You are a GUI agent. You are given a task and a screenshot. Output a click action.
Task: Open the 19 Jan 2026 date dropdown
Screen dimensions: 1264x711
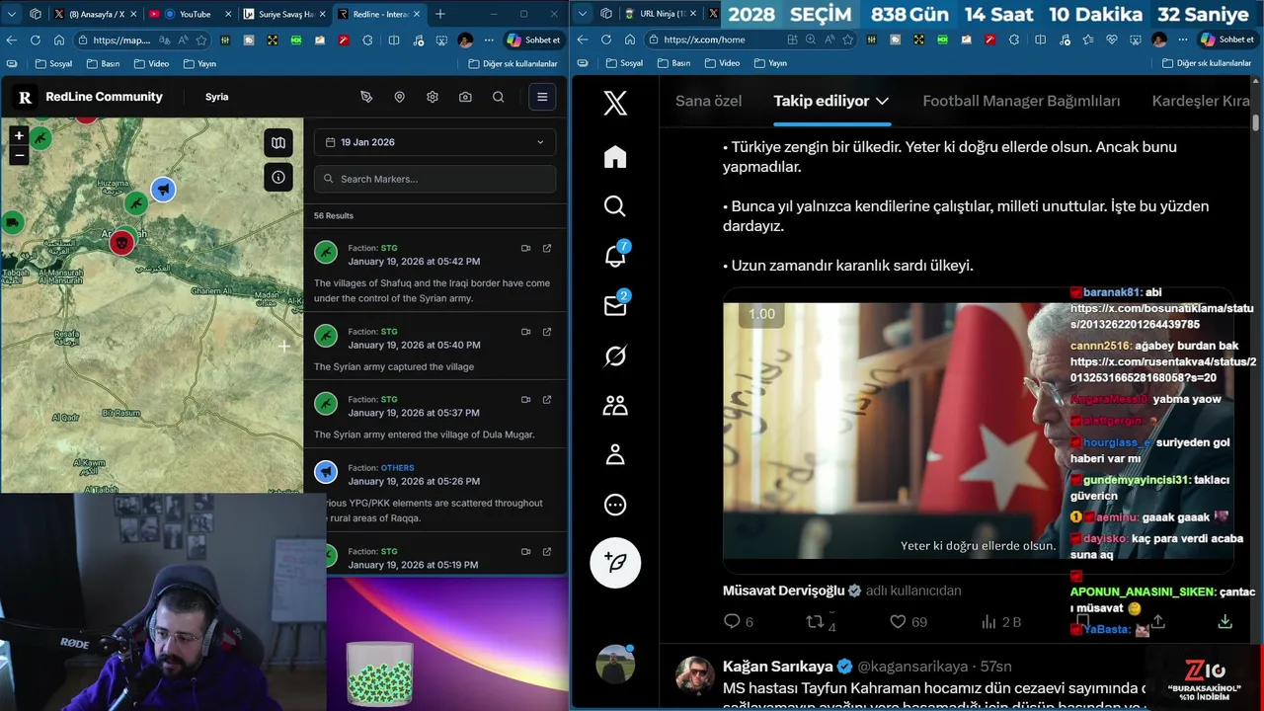[434, 142]
